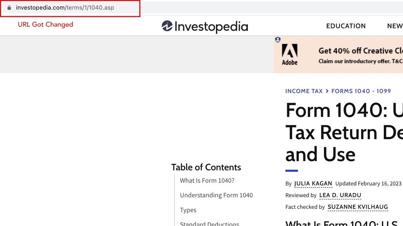The image size is (403, 226).
Task: Open the EDUCATION menu
Action: coord(346,26)
